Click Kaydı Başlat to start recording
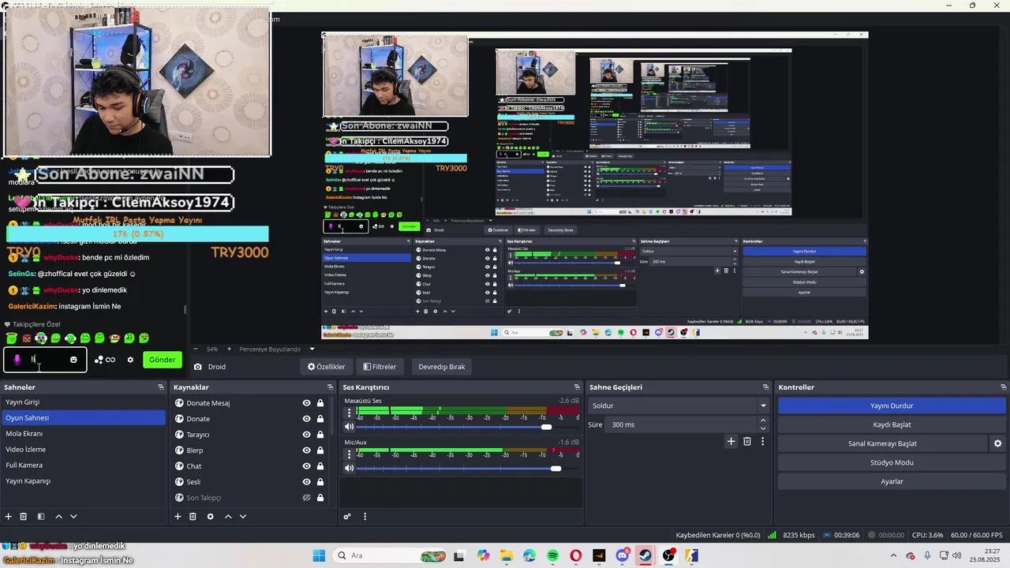 (892, 424)
